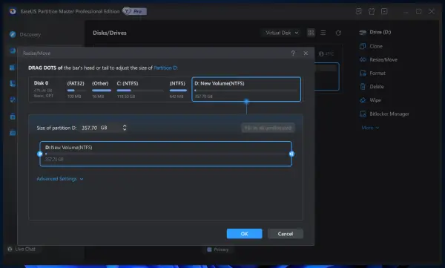Screen dimensions: 445x268
Task: Click the Format action in right panel
Action: pos(378,73)
